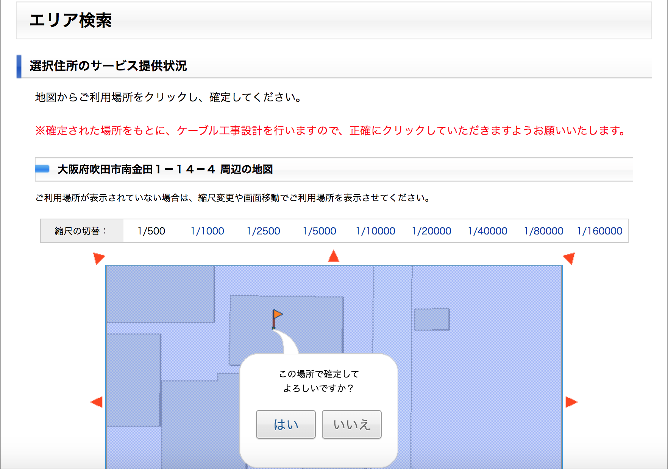Pan map left with left arrow
Viewport: 668px width, 469px height.
click(x=97, y=402)
